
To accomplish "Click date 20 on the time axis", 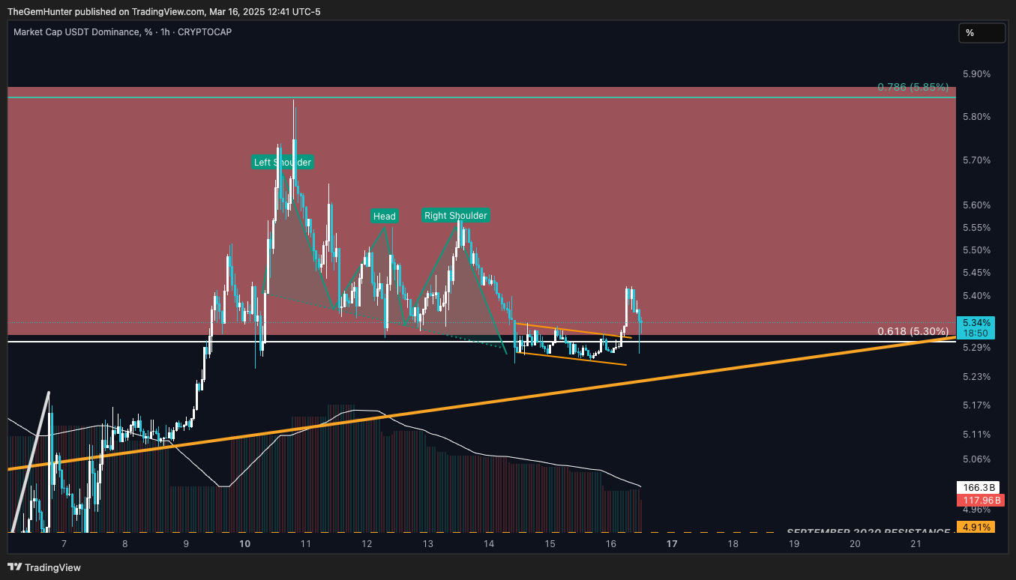I will [855, 543].
